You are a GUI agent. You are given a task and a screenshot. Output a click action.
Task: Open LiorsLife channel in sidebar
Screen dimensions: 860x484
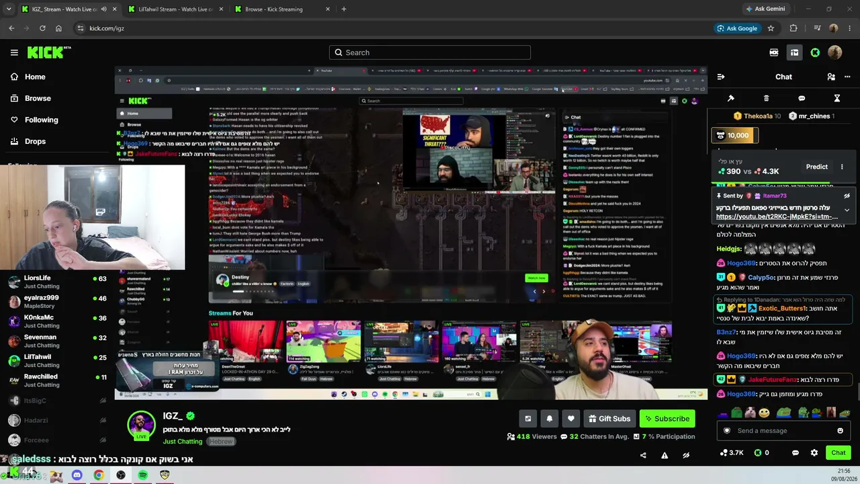coord(57,282)
